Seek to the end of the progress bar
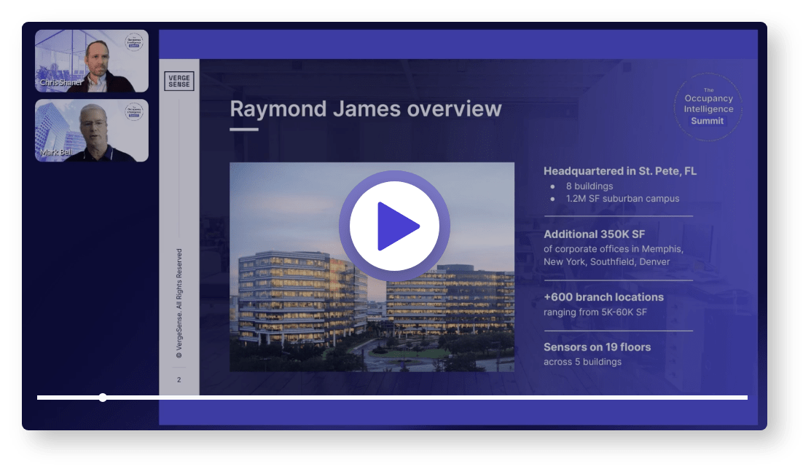Screen dimensions: 811x474 (x=745, y=398)
